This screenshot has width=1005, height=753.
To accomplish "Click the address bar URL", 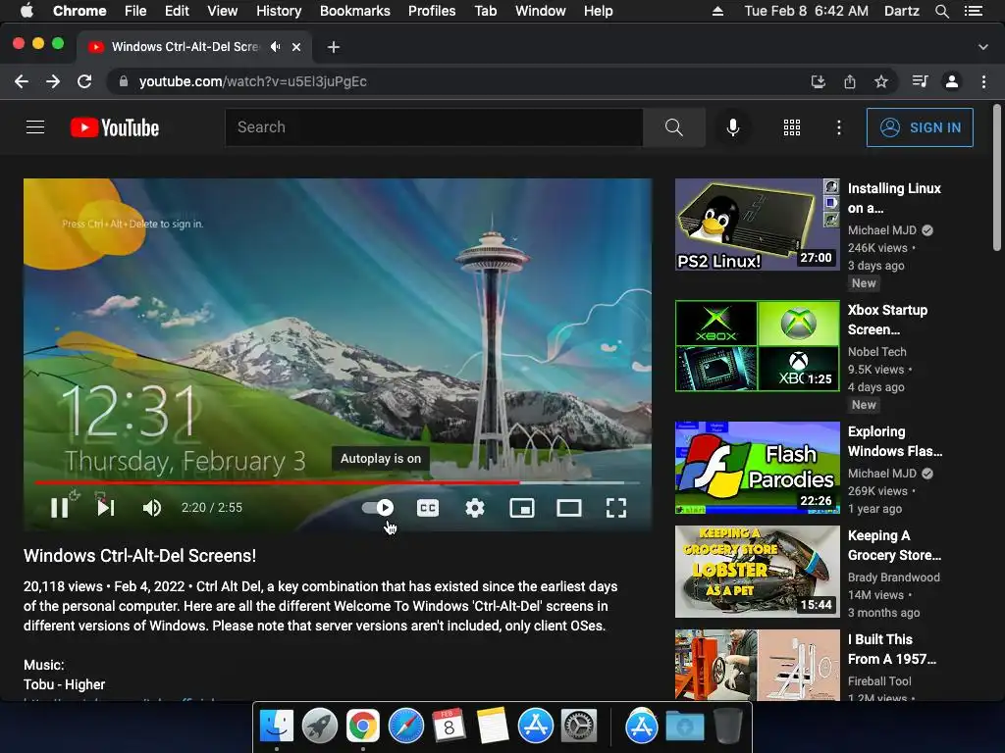I will coord(253,81).
